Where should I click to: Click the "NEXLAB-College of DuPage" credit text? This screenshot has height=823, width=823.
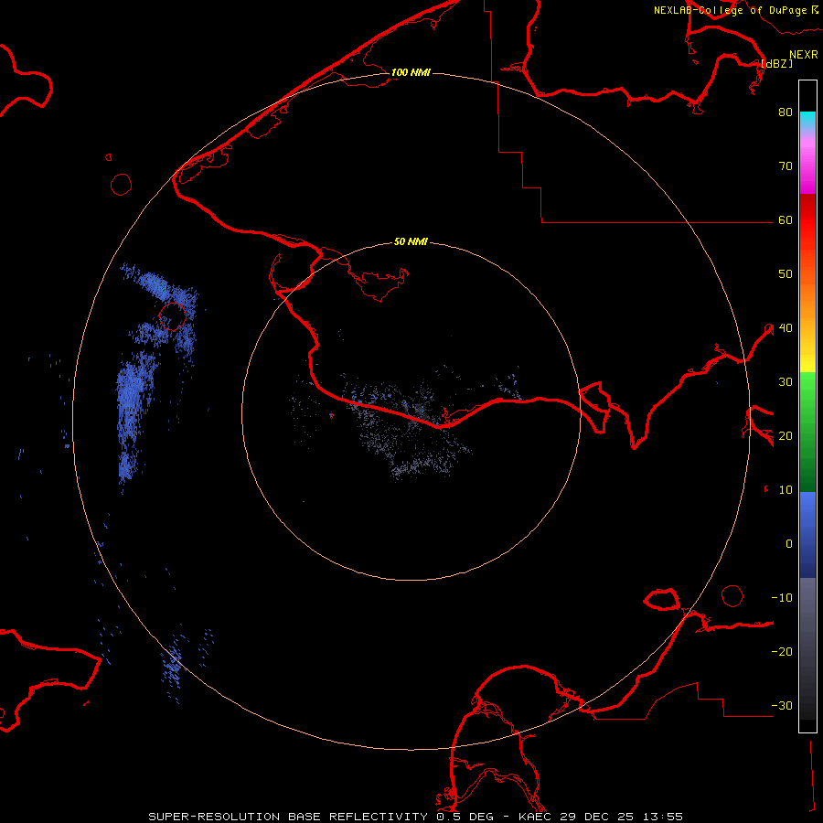pyautogui.click(x=730, y=10)
